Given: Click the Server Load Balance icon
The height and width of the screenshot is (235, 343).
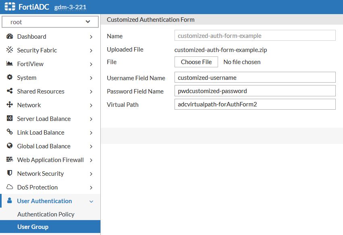Looking at the screenshot, I should [9, 119].
